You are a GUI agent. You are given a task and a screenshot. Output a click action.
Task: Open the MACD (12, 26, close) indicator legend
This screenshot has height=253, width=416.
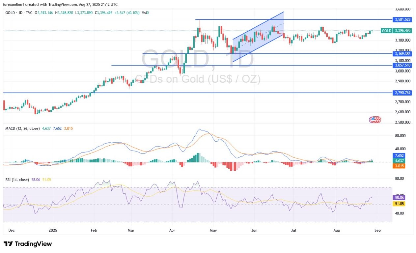22,128
